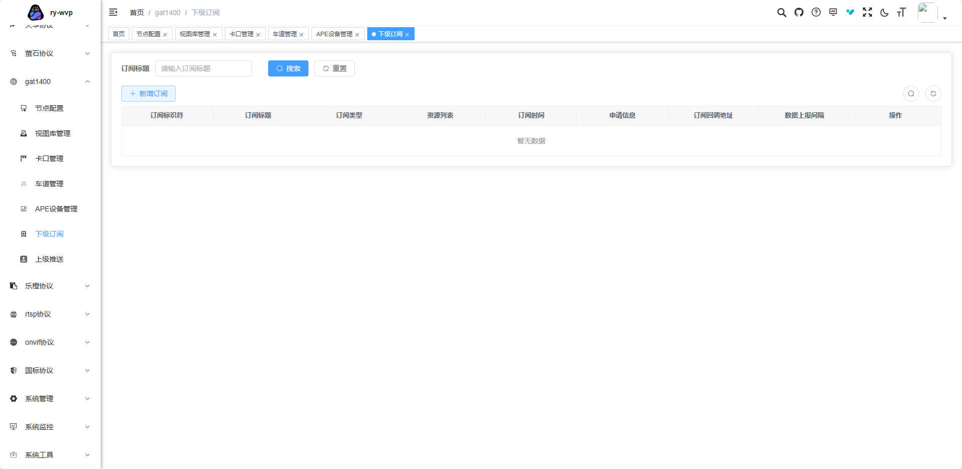Click the 搜索 button
The height and width of the screenshot is (469, 962).
[288, 68]
